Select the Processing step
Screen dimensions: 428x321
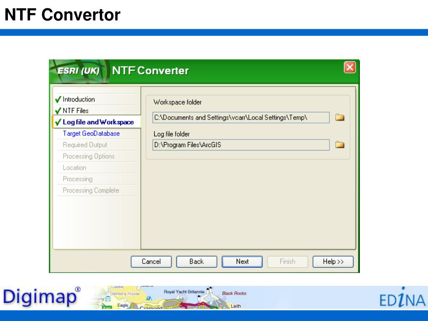point(77,179)
